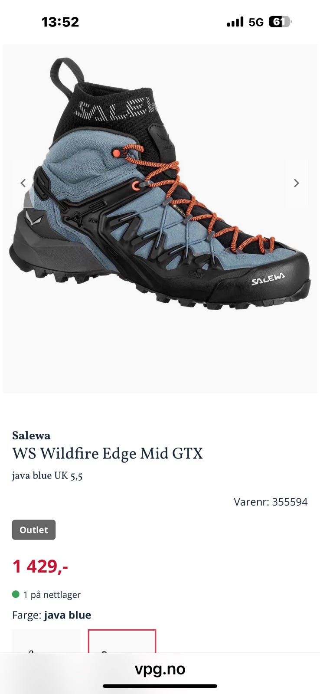Show the previous product image with the left arrow
The width and height of the screenshot is (320, 694).
pos(23,183)
